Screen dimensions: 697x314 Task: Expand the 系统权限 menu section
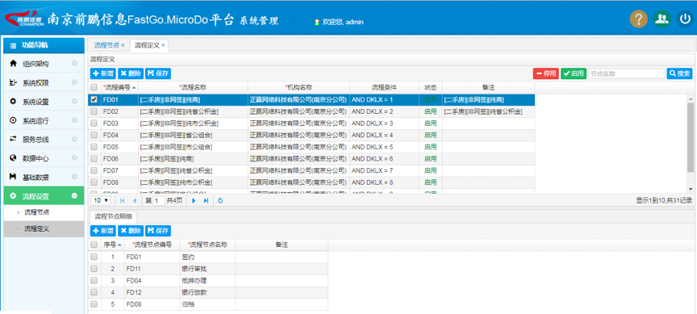click(74, 82)
